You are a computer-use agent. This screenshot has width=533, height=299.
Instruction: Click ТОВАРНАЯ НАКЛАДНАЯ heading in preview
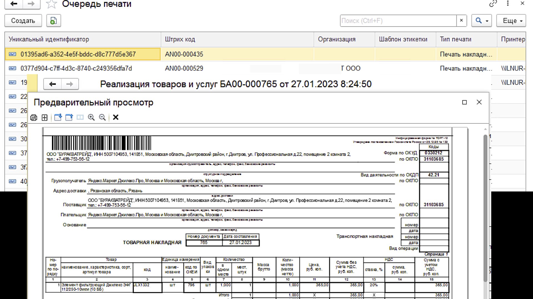152,243
